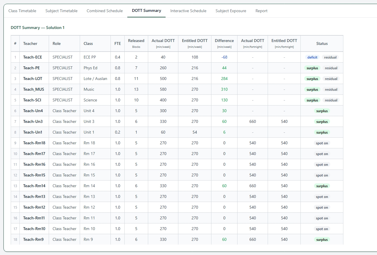
Task: Click the FTE column header
Action: tap(117, 43)
